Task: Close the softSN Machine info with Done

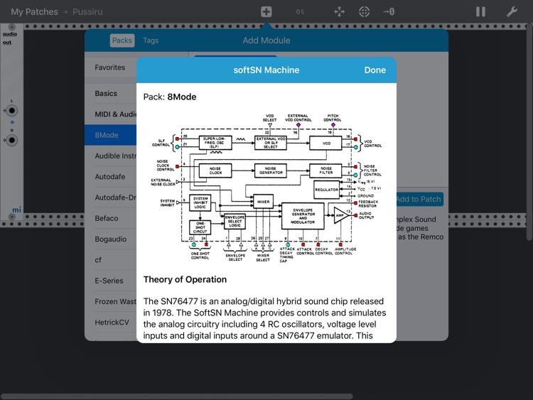Action: tap(375, 70)
